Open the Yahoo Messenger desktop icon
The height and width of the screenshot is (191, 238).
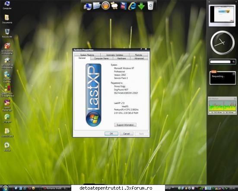pos(7,106)
